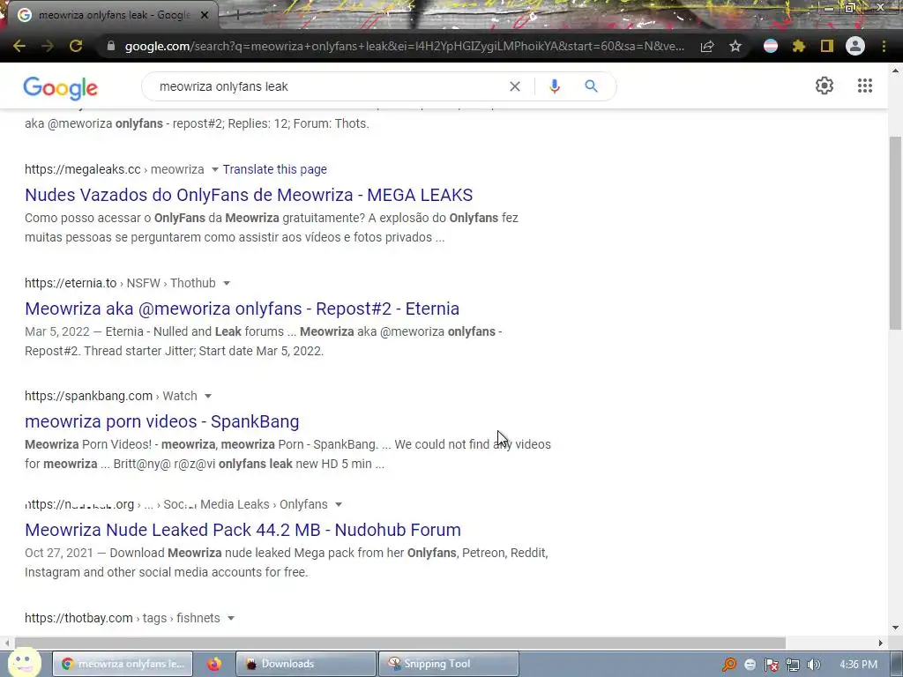Click the horizontal scroll left arrow
Screen dimensions: 903x677
tap(6, 643)
